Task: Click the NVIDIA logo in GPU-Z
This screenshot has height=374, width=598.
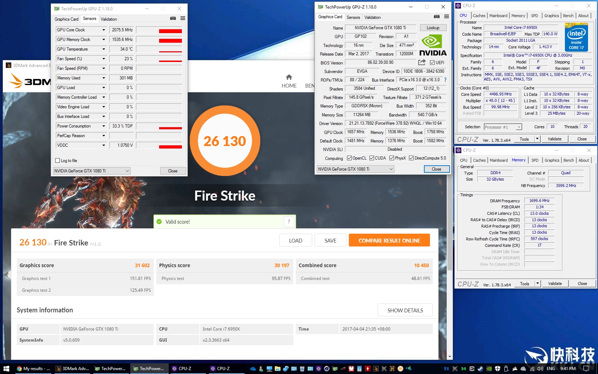Action: click(x=433, y=45)
